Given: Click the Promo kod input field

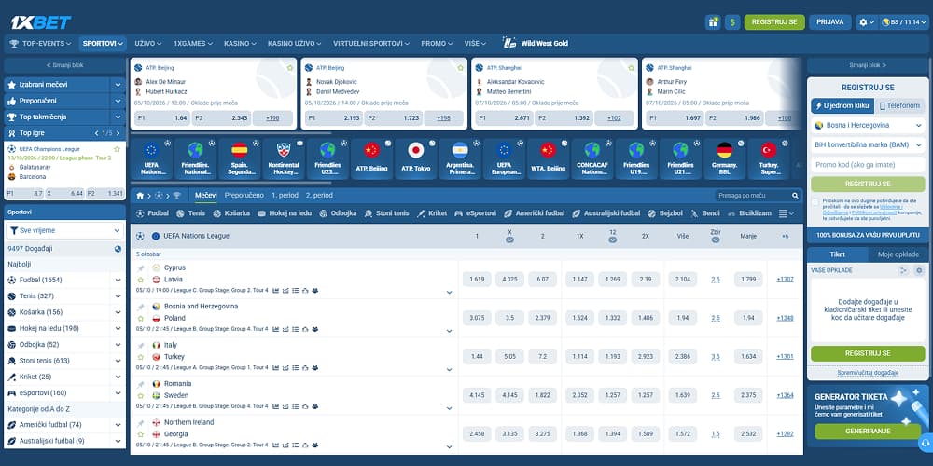Looking at the screenshot, I should (868, 165).
